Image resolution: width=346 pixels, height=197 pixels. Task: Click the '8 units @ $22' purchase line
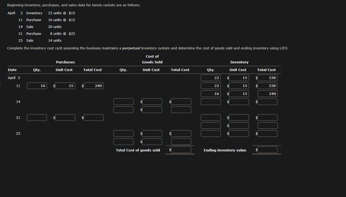63,34
